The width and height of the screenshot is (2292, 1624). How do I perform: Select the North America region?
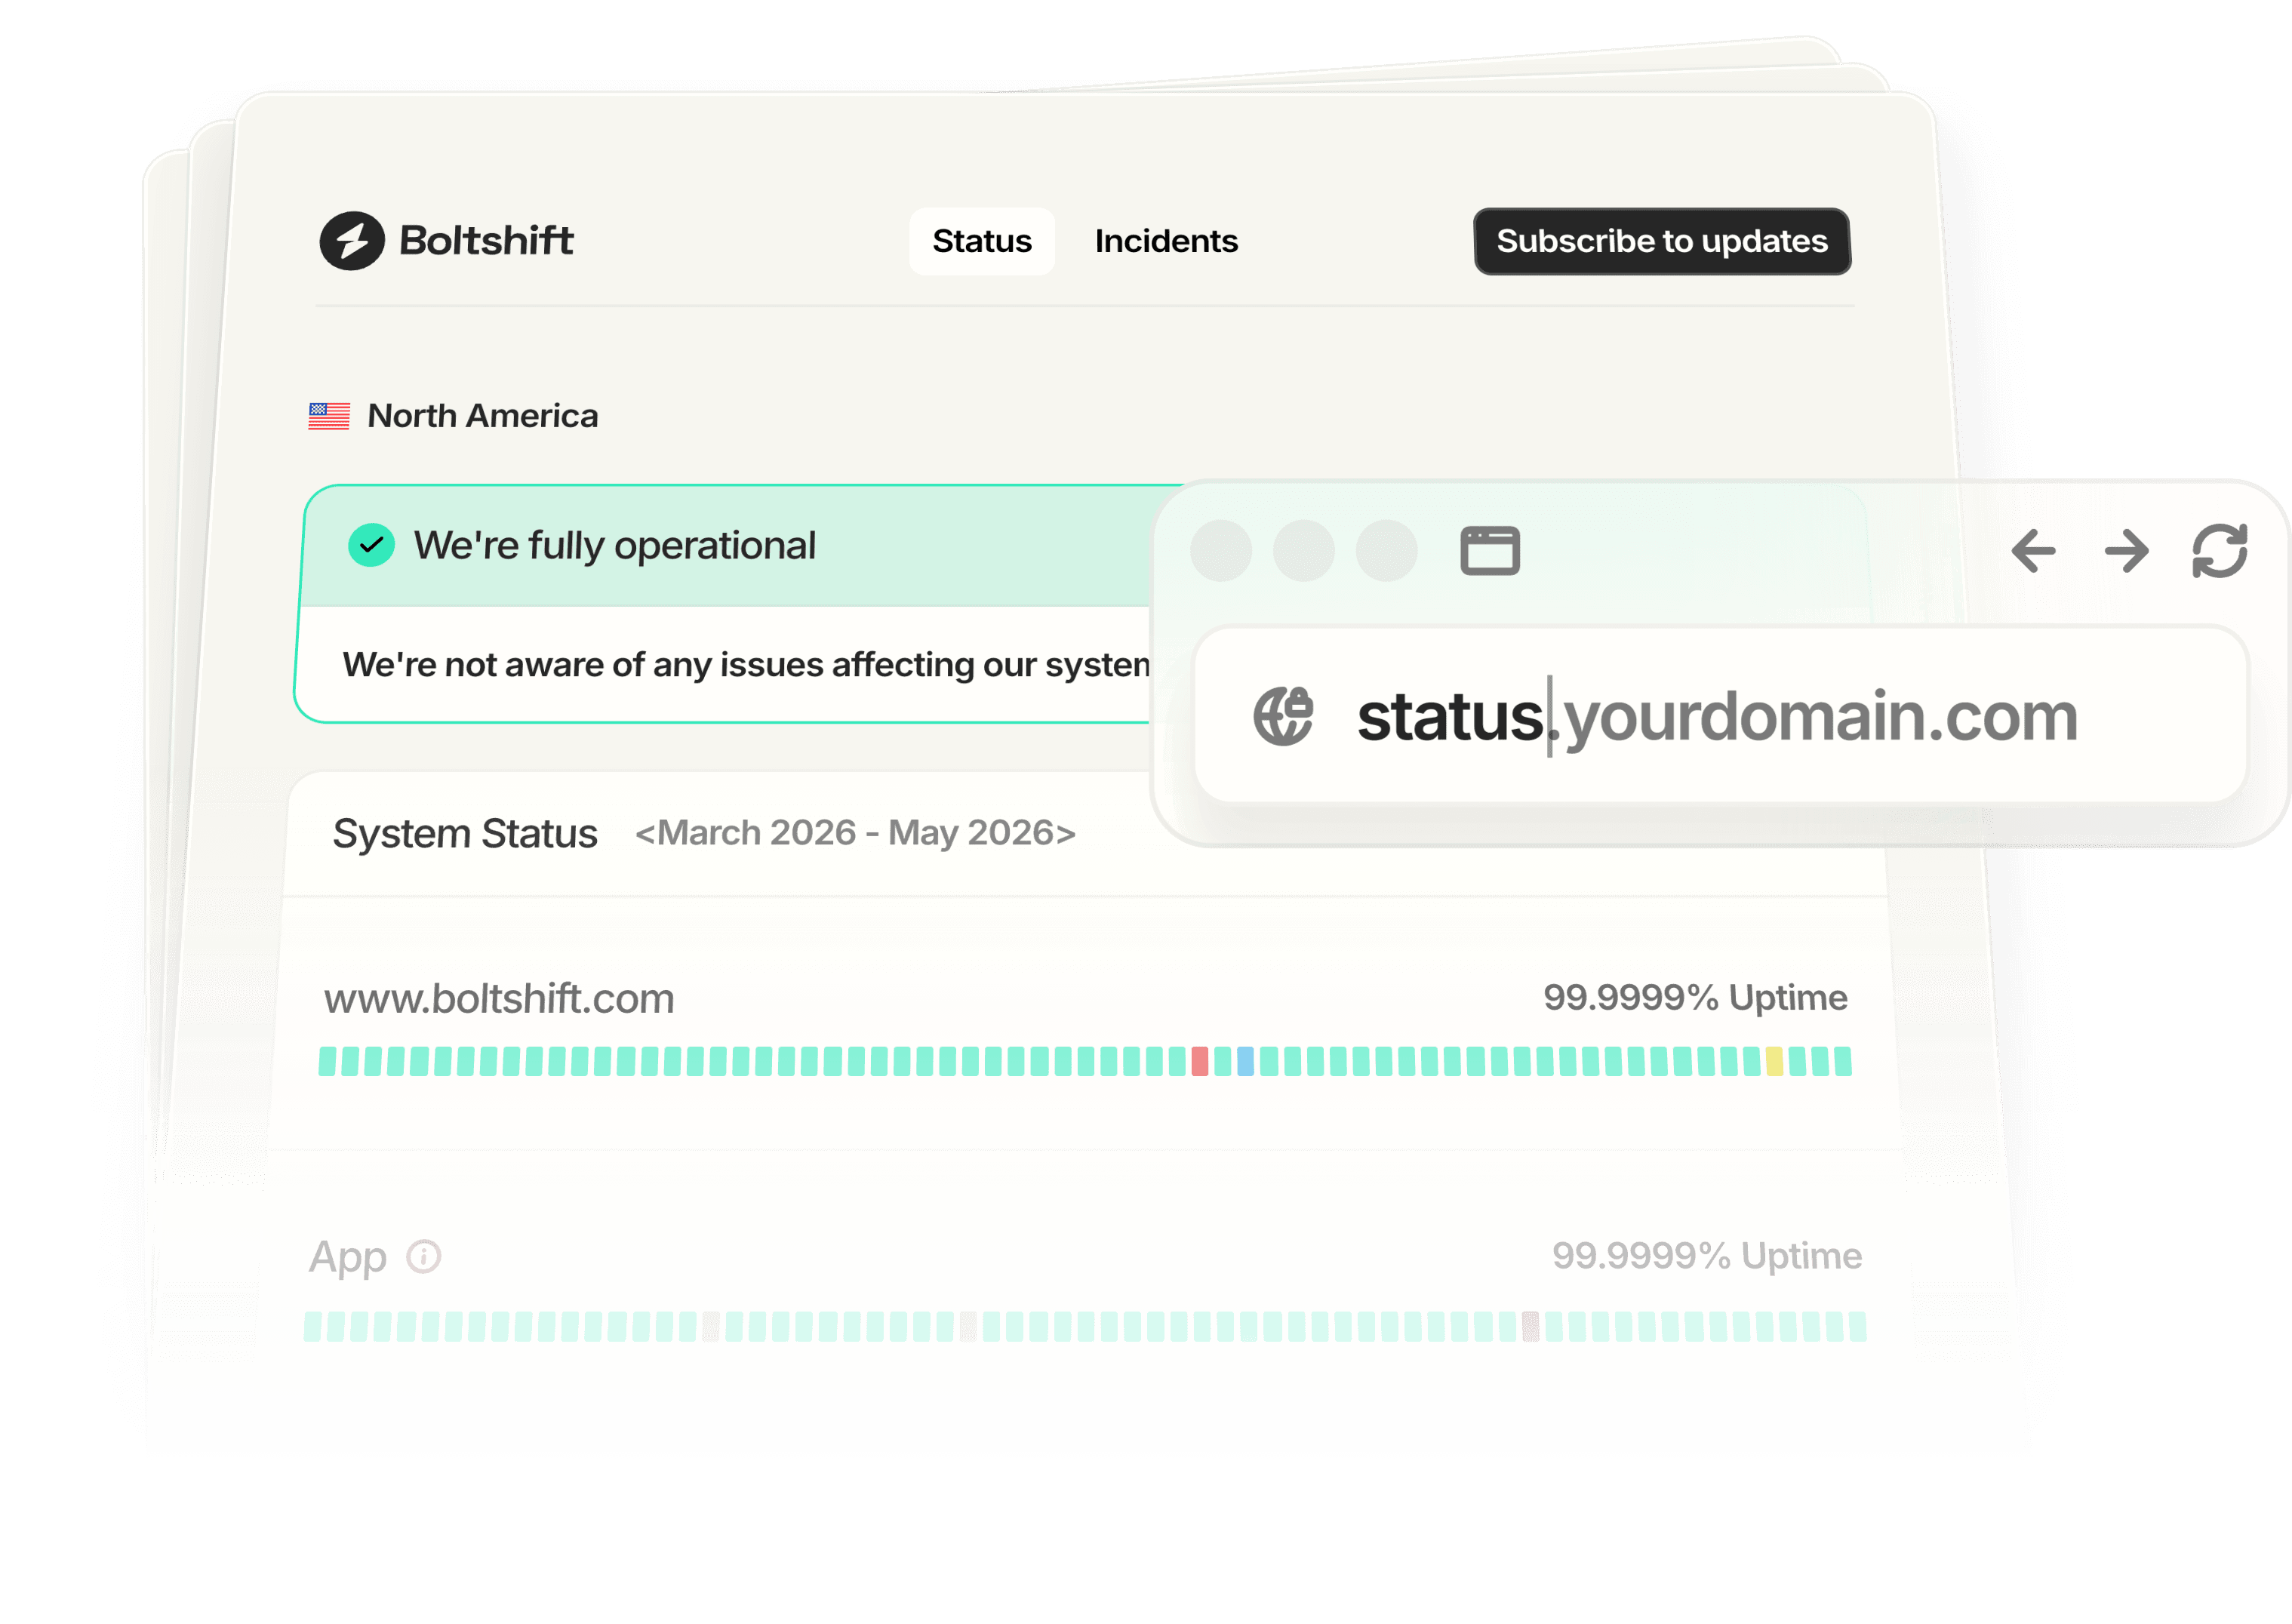482,416
